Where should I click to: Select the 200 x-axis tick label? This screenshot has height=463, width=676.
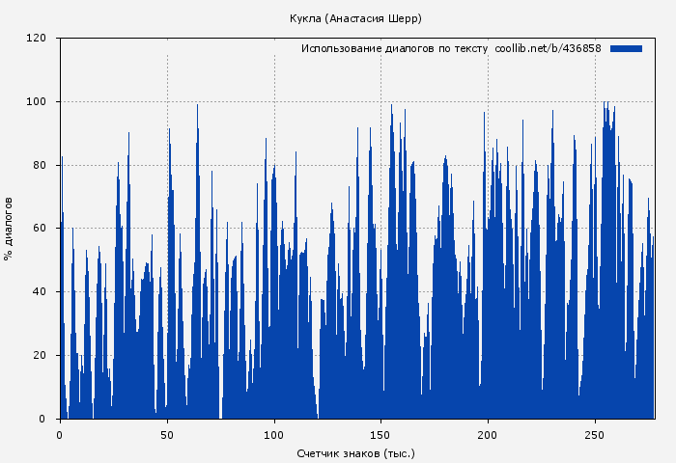pyautogui.click(x=489, y=433)
